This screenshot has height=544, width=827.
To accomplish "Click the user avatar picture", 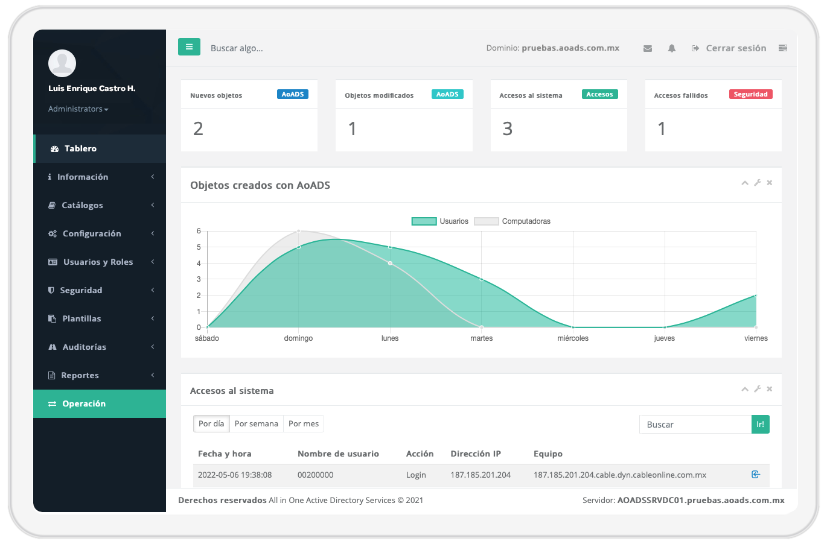I will coord(62,63).
